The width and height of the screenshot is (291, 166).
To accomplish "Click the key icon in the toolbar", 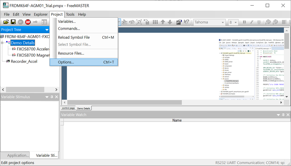I will click(35, 22).
